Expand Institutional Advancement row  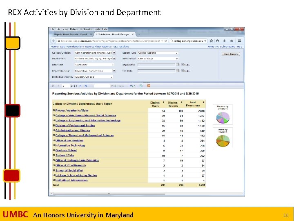[53, 180]
